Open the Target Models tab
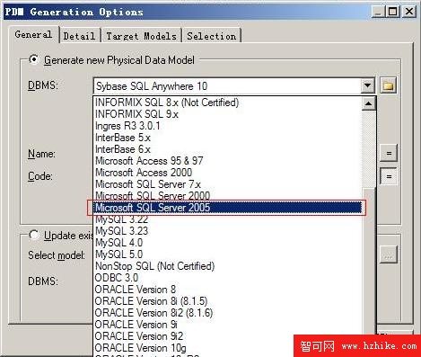 click(x=141, y=36)
